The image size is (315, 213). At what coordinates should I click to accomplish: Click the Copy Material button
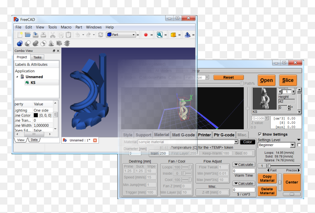pos(267,178)
